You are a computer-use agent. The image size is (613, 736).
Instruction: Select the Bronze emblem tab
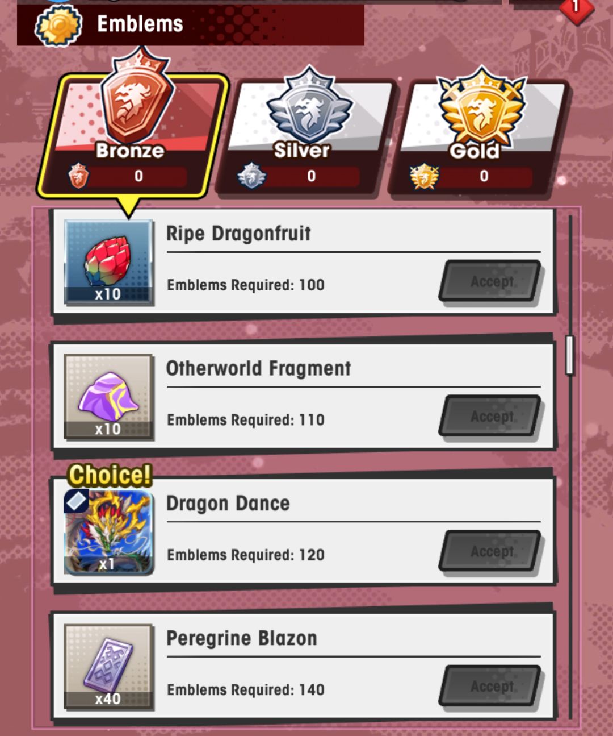point(133,136)
